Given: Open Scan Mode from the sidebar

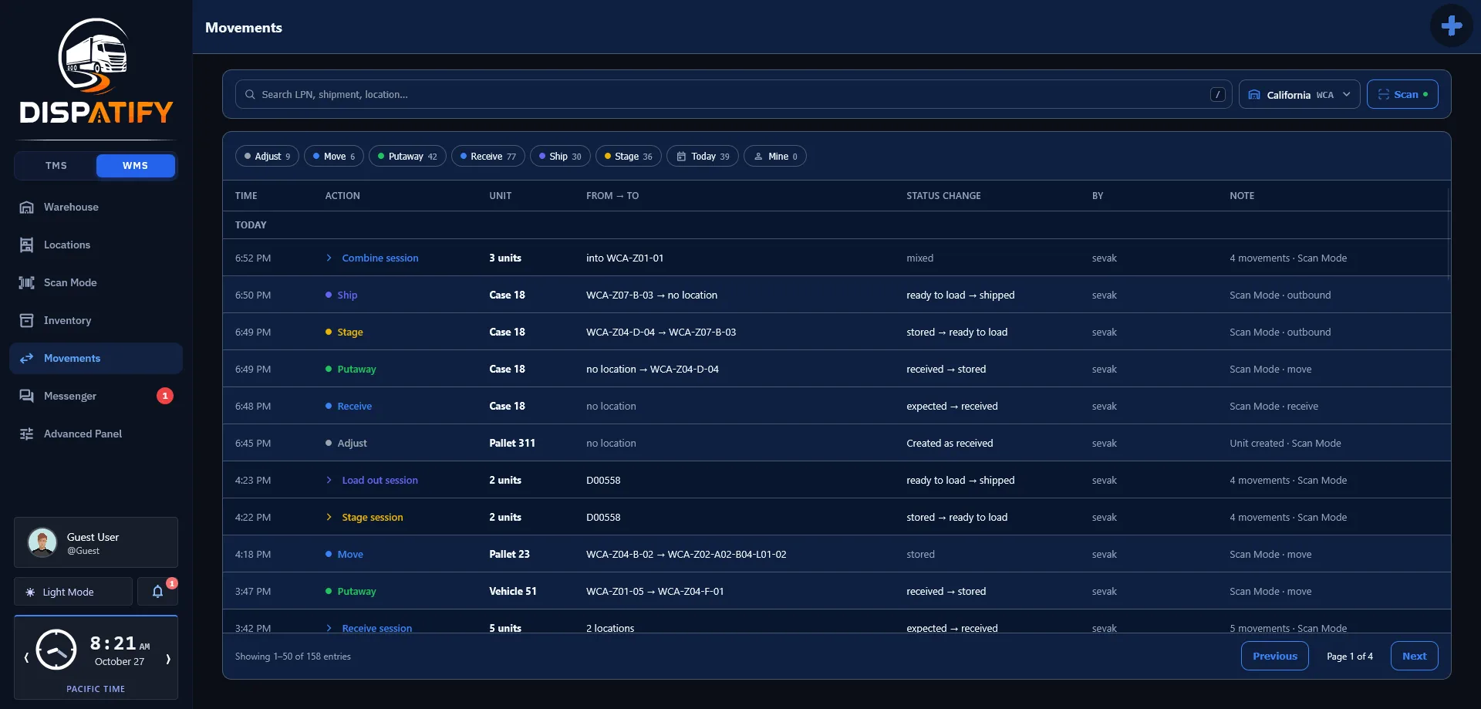Looking at the screenshot, I should (x=96, y=282).
